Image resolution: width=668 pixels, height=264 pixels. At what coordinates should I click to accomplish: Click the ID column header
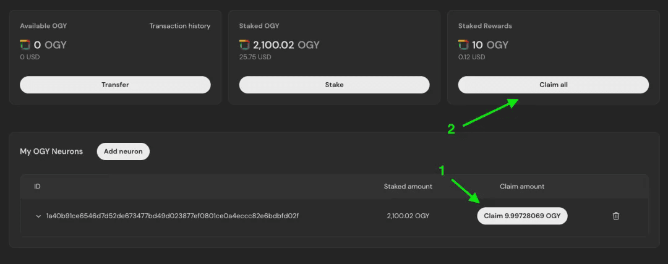pos(37,187)
